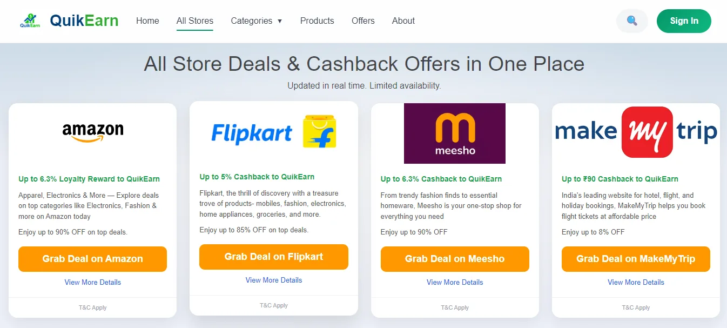
Task: Select the Products menu entry
Action: click(317, 21)
